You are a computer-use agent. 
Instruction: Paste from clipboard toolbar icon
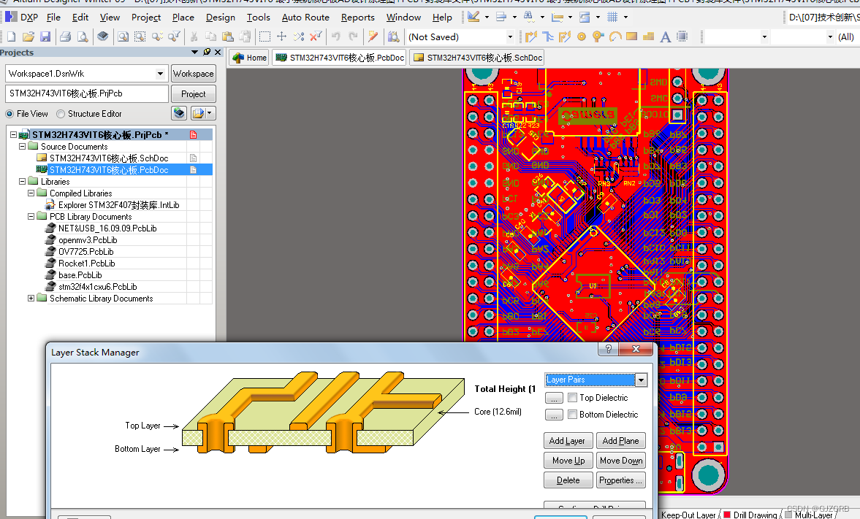pos(228,36)
